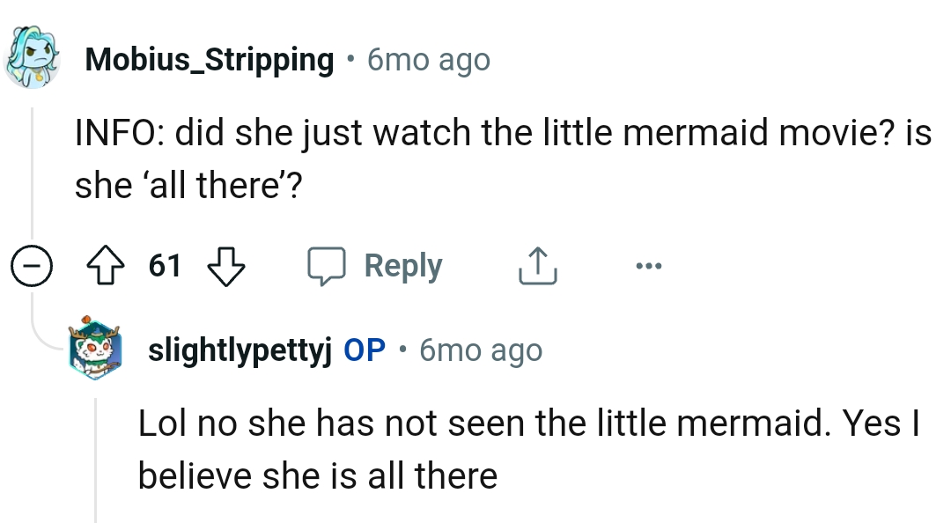Click the minus icon beside the comment
Screen dimensions: 951x523
(x=32, y=265)
